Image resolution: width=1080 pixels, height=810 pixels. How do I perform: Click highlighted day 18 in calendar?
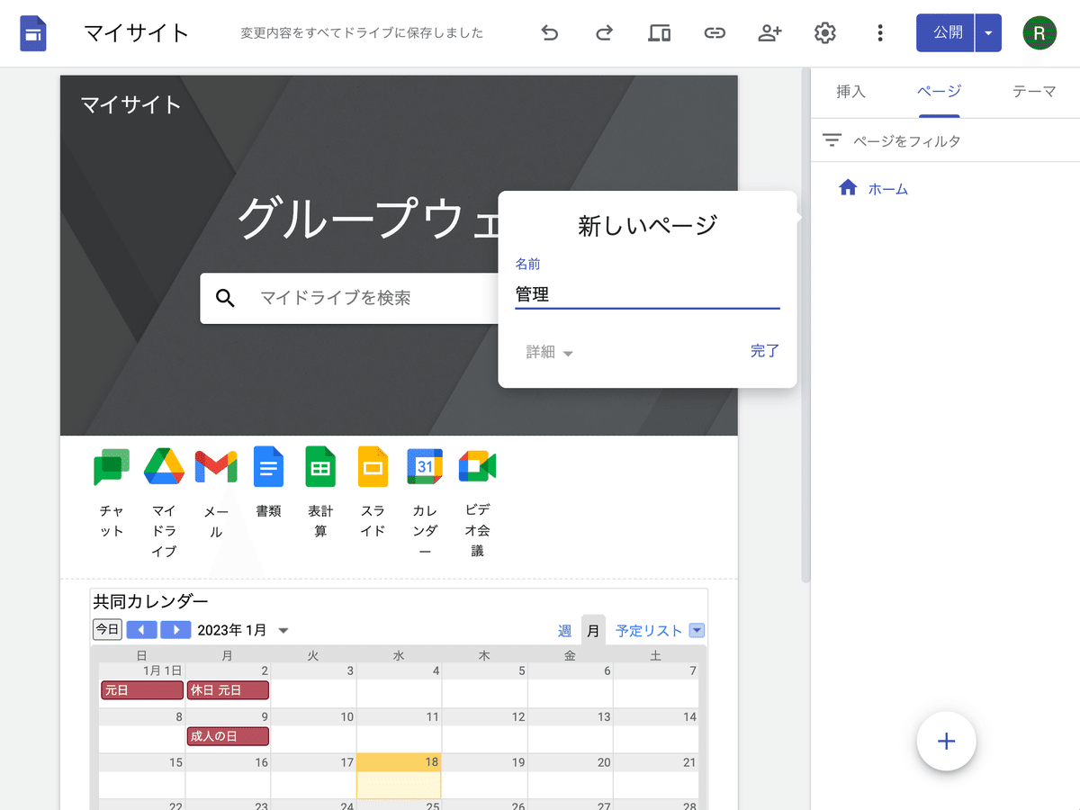(399, 776)
